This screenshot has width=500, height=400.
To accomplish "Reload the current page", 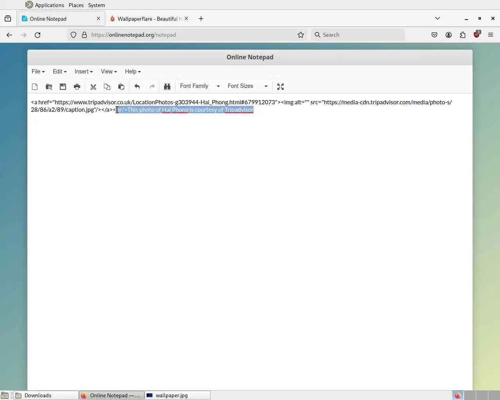I will click(x=37, y=35).
